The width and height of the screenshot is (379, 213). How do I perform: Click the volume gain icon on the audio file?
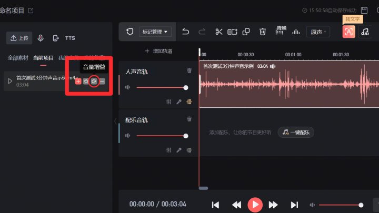tap(94, 81)
